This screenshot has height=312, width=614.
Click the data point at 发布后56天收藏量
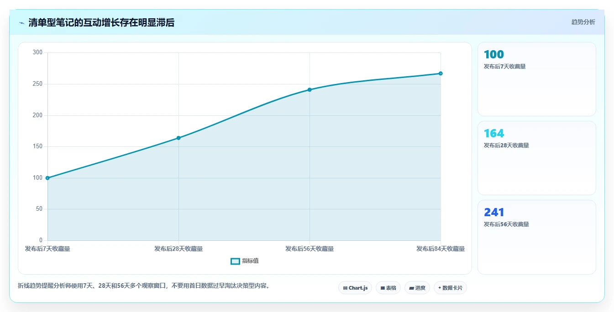tap(310, 89)
